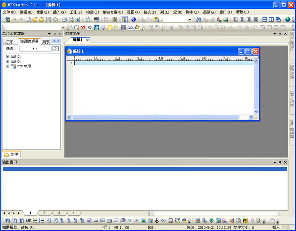Click the blue globe browser icon
This screenshot has width=296, height=231.
click(133, 20)
